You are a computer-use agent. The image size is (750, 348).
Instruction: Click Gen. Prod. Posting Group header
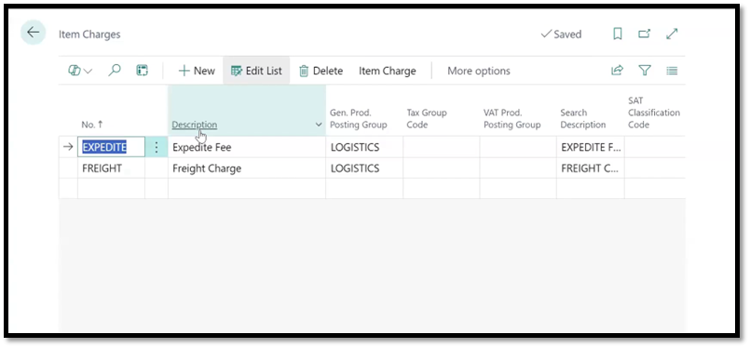pyautogui.click(x=358, y=118)
